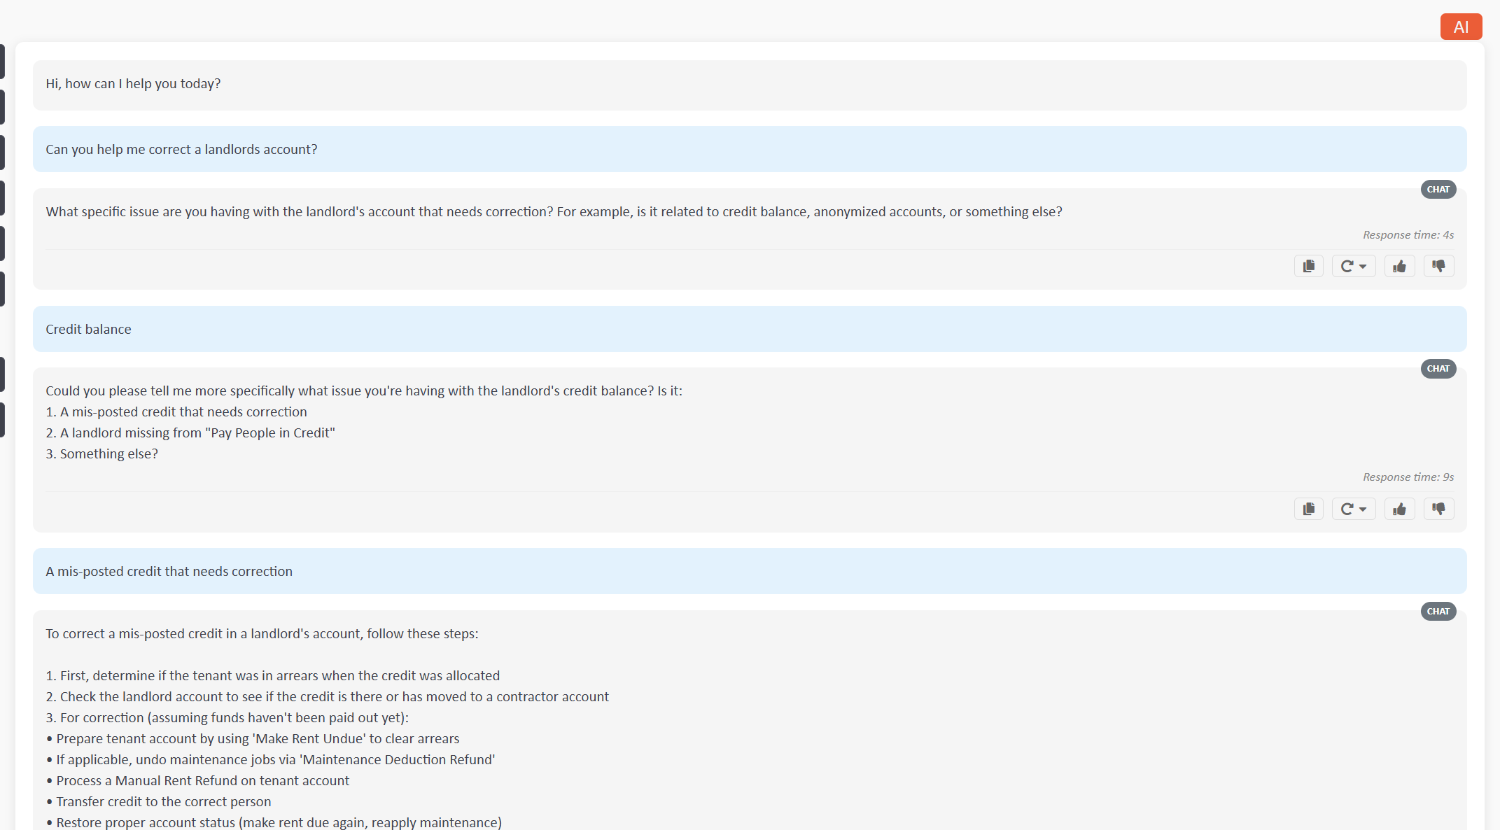Thumbs down the 'Could you please tell me' response
Viewport: 1500px width, 830px height.
pos(1438,509)
